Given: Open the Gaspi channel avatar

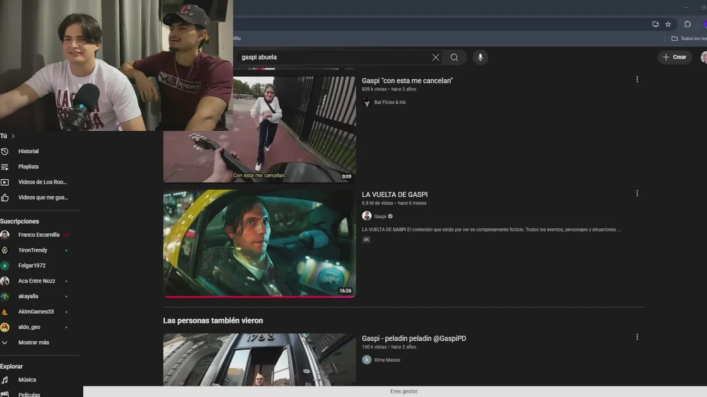Looking at the screenshot, I should (x=367, y=216).
